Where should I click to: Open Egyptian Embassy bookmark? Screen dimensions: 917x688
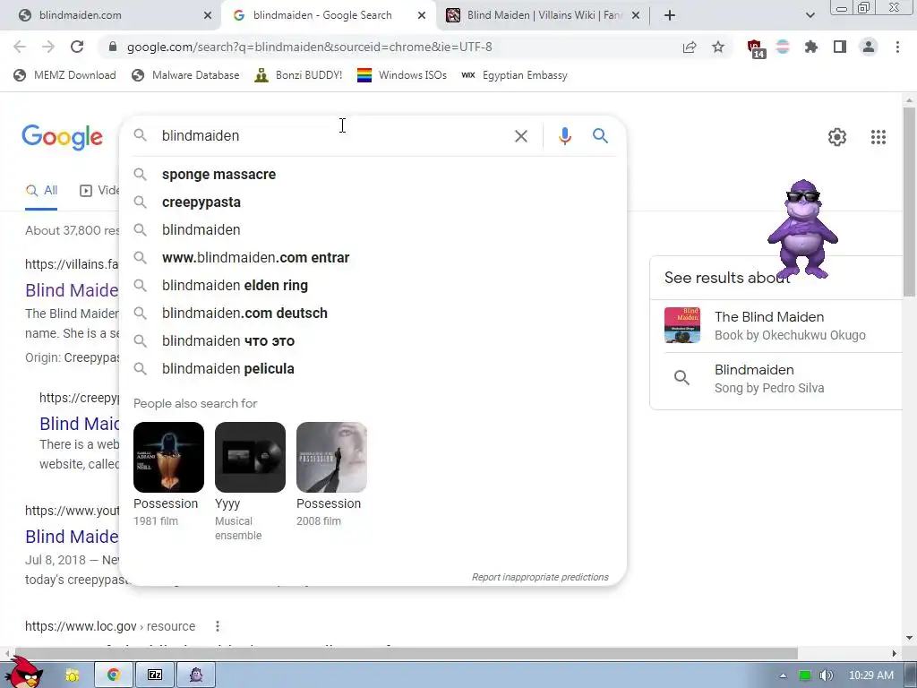click(515, 75)
